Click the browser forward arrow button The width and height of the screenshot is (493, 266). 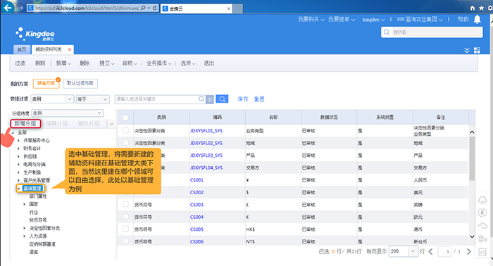tap(20, 8)
